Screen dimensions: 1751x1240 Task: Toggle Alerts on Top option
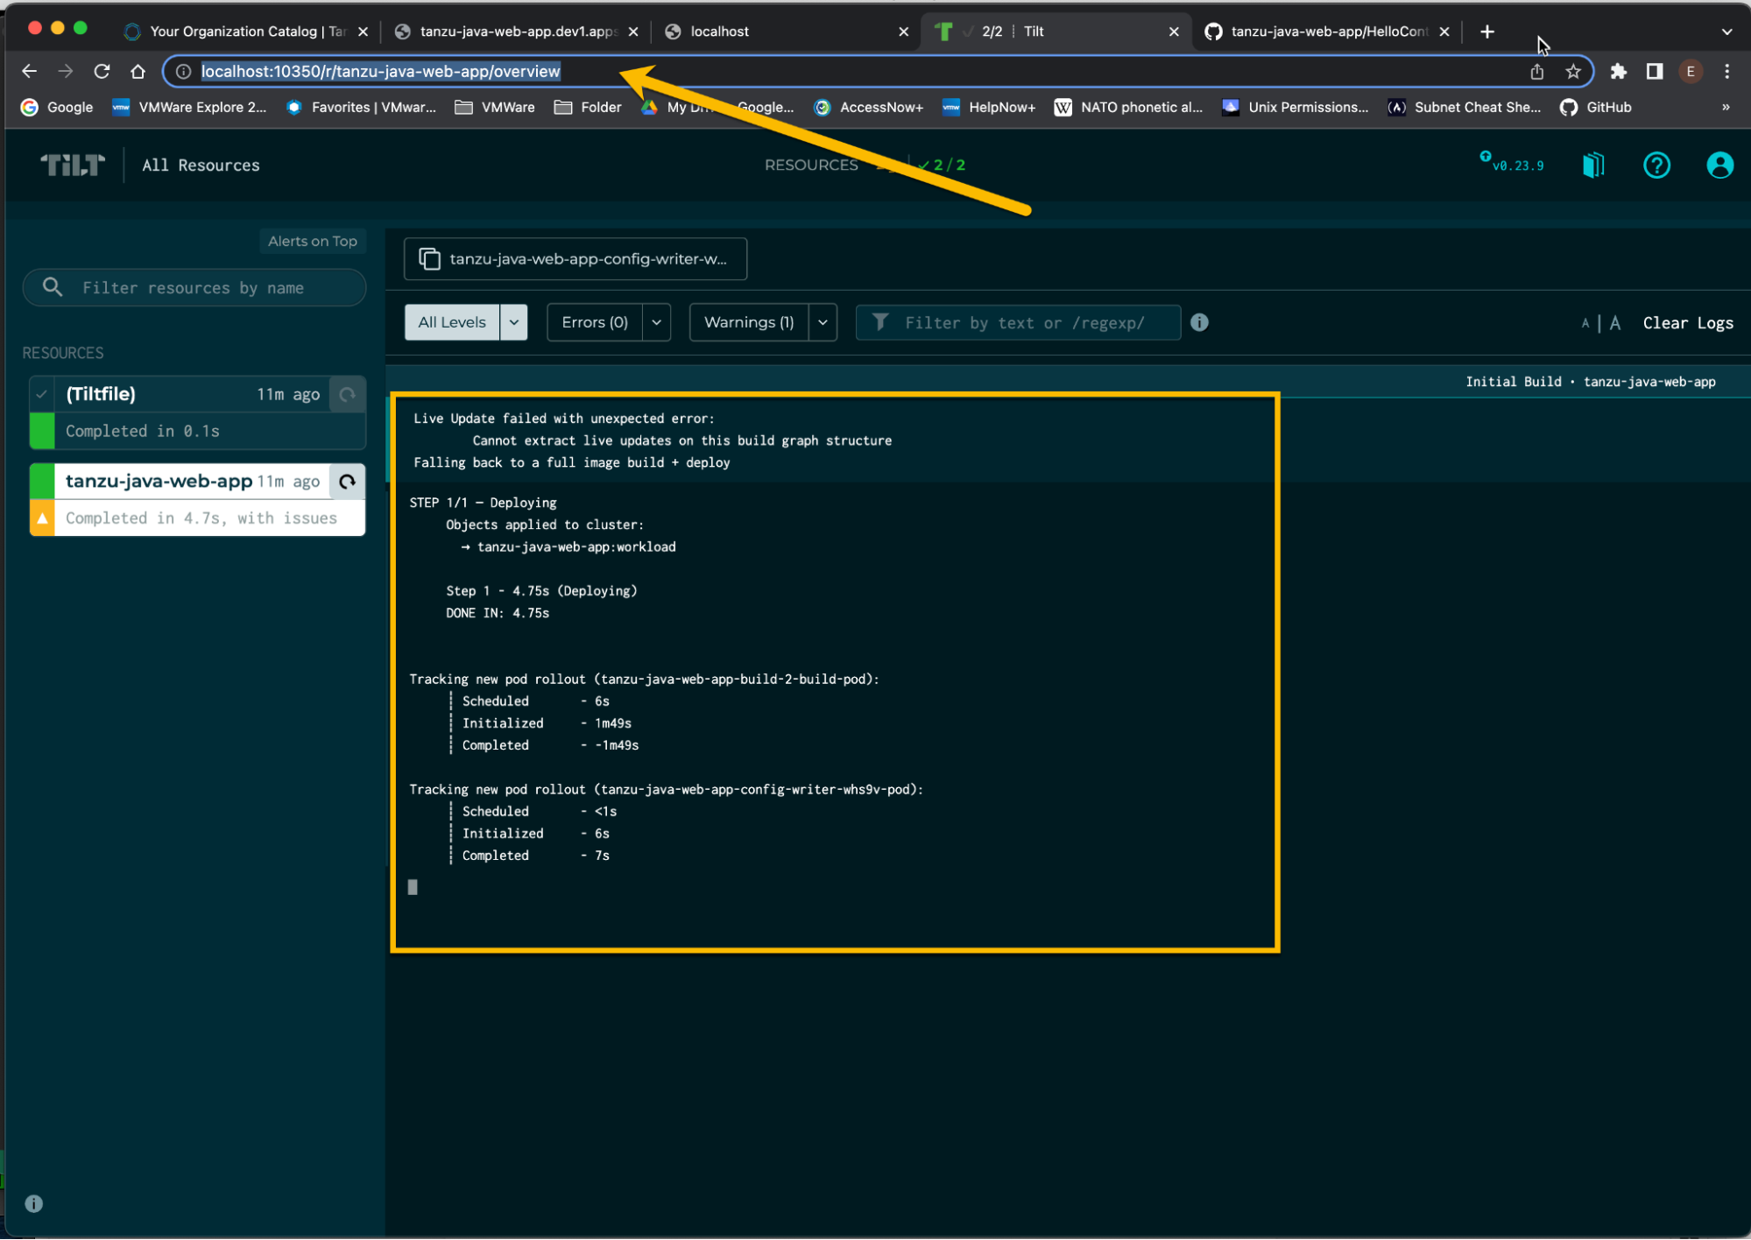coord(312,241)
